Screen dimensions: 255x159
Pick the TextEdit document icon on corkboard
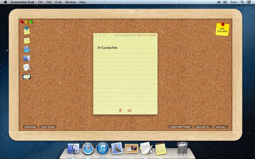tap(27, 67)
